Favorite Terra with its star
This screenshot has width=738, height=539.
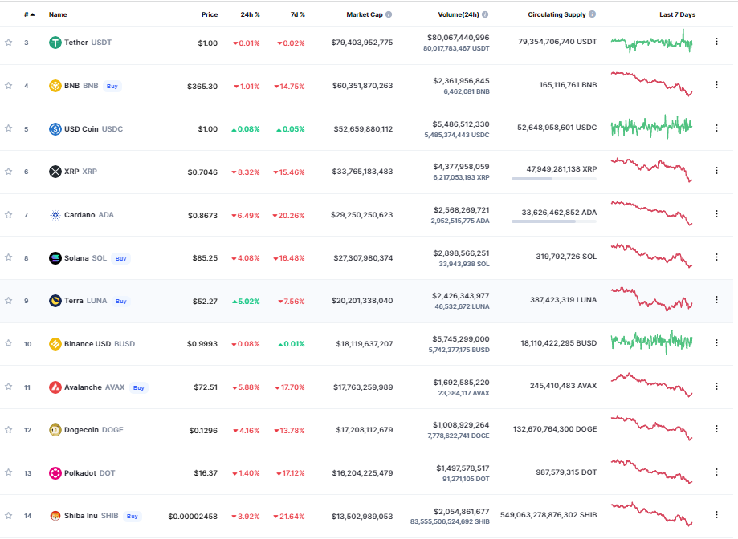pos(9,301)
